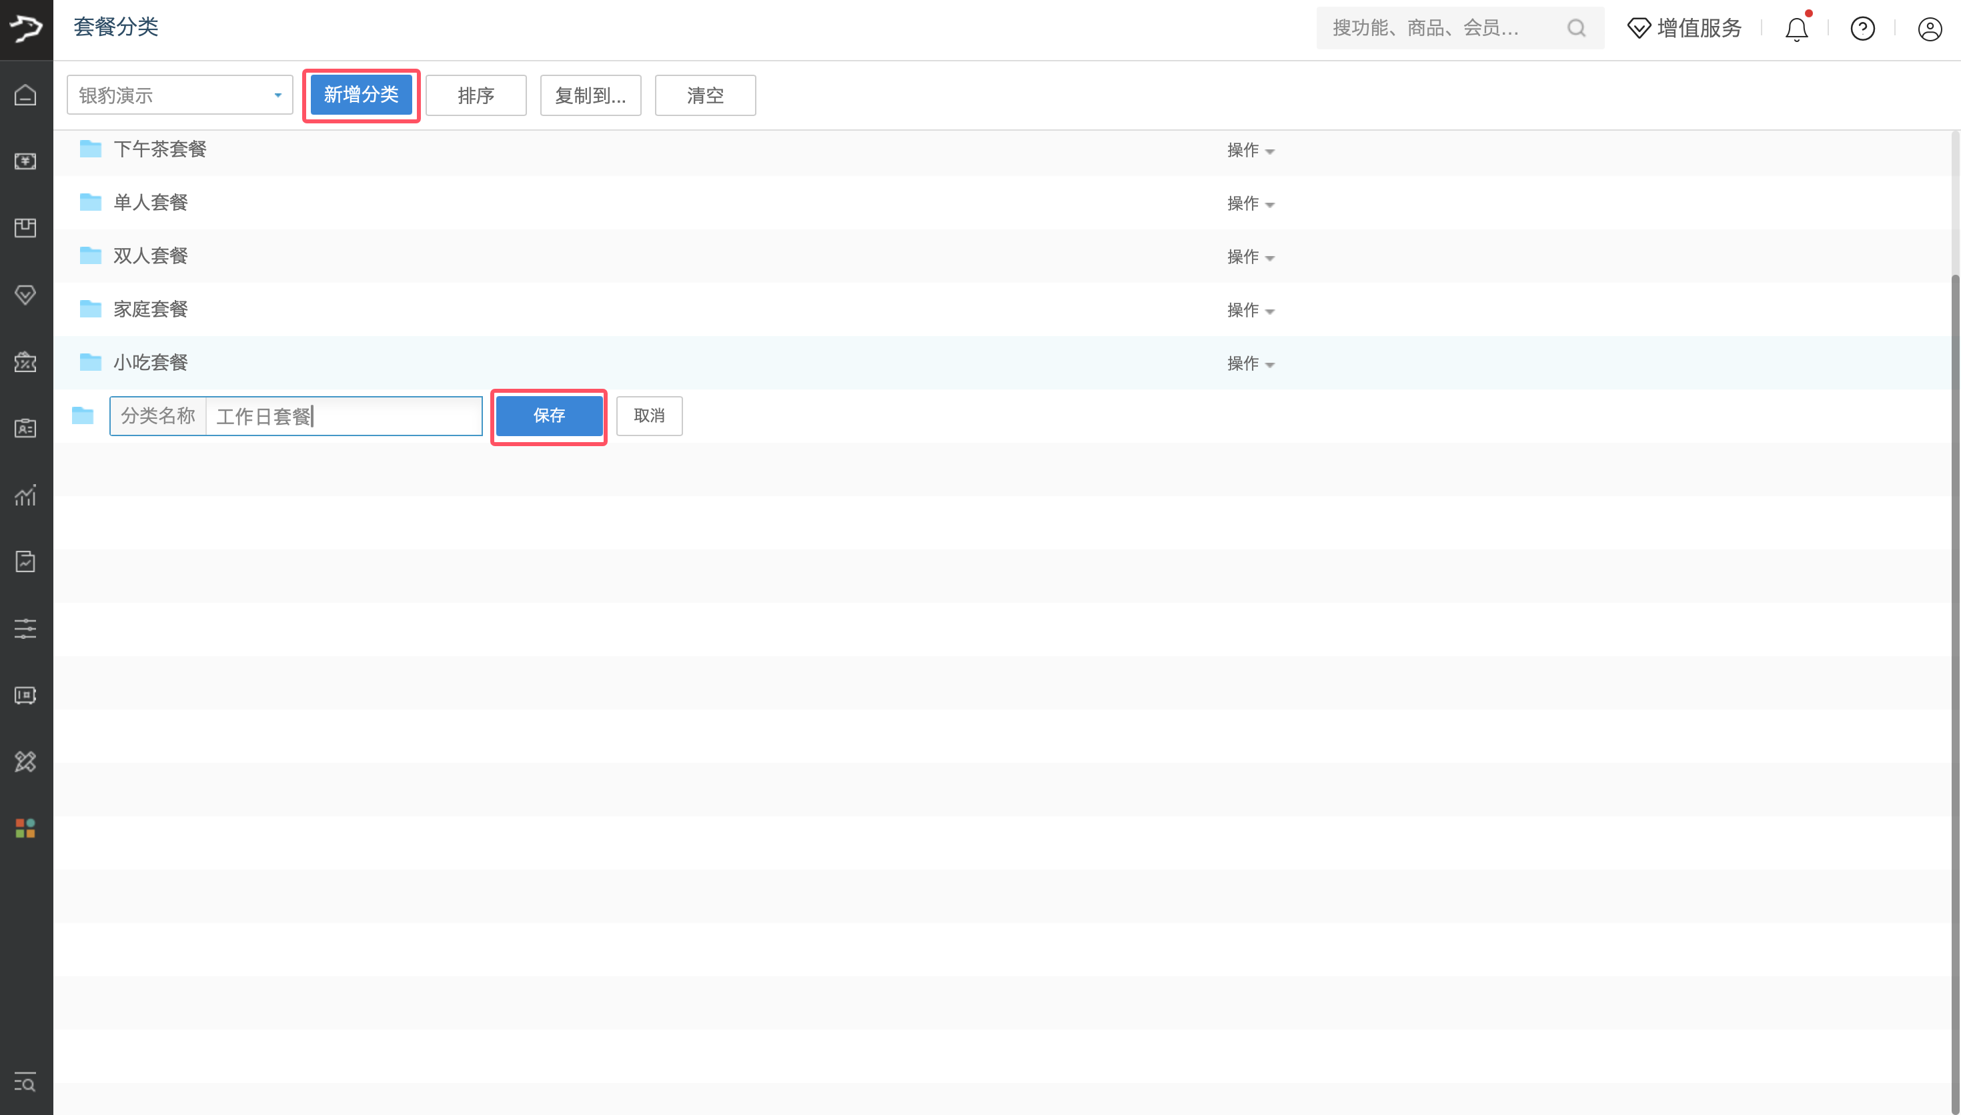Click the 保存 button
1961x1115 pixels.
[x=548, y=416]
